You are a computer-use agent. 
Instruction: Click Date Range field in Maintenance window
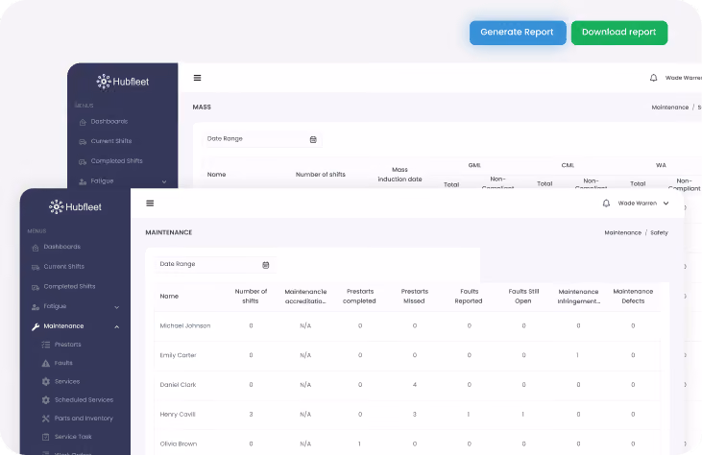click(x=215, y=264)
